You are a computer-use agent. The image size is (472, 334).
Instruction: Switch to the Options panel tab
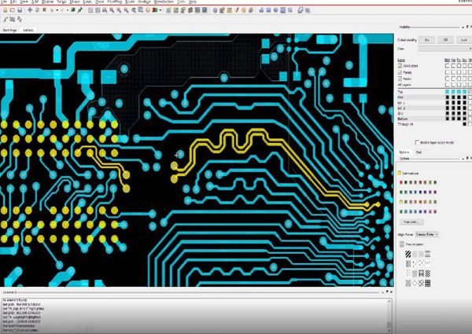[x=404, y=152]
